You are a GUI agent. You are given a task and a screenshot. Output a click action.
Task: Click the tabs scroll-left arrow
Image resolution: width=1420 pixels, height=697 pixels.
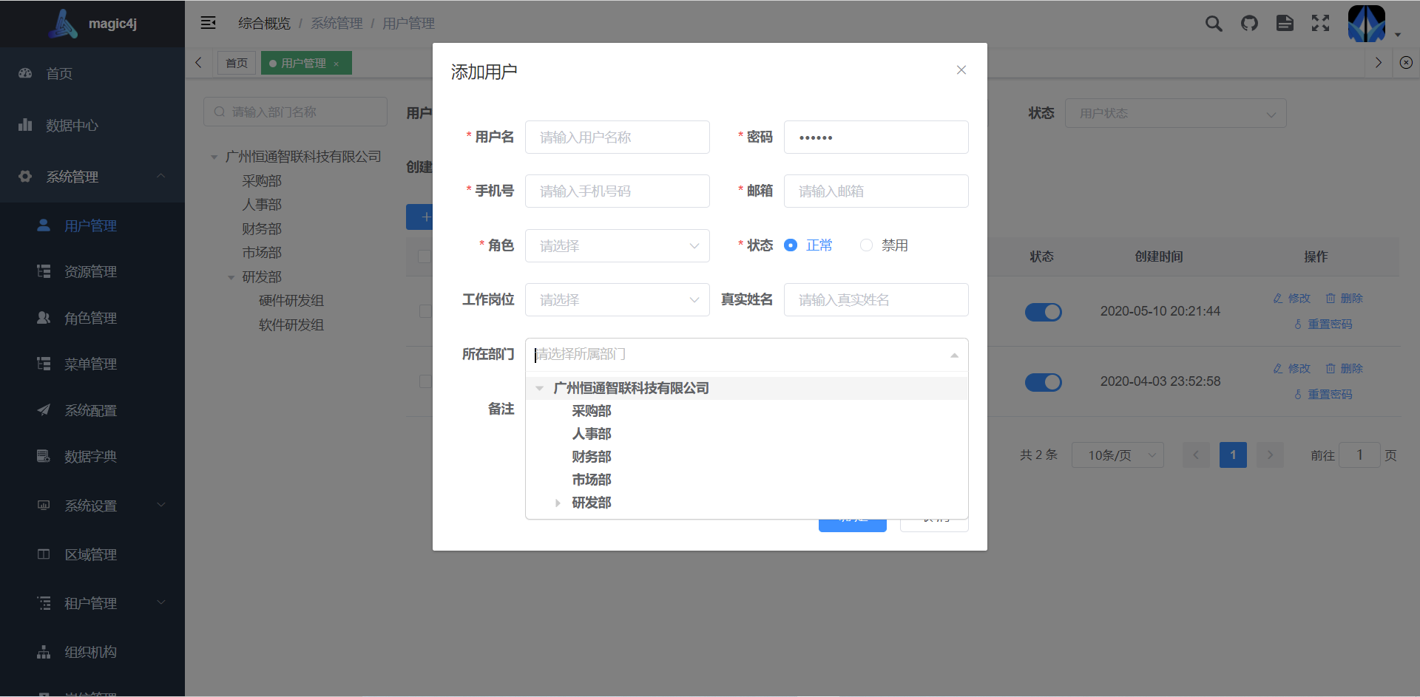pyautogui.click(x=198, y=63)
